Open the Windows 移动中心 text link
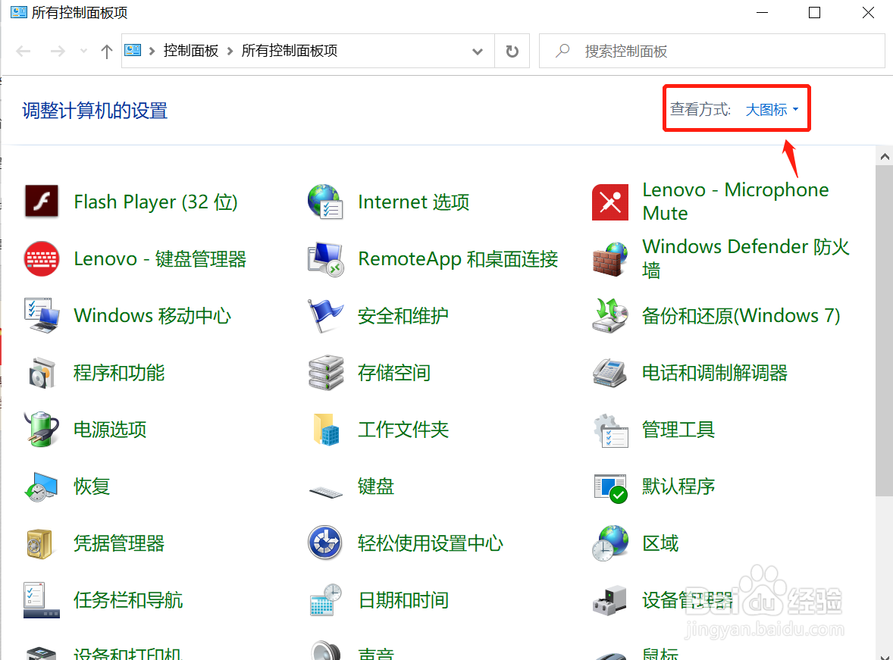The width and height of the screenshot is (893, 660). pyautogui.click(x=152, y=315)
